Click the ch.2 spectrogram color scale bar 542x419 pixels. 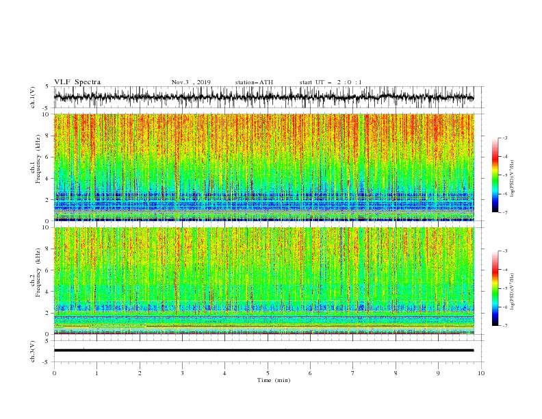(495, 288)
